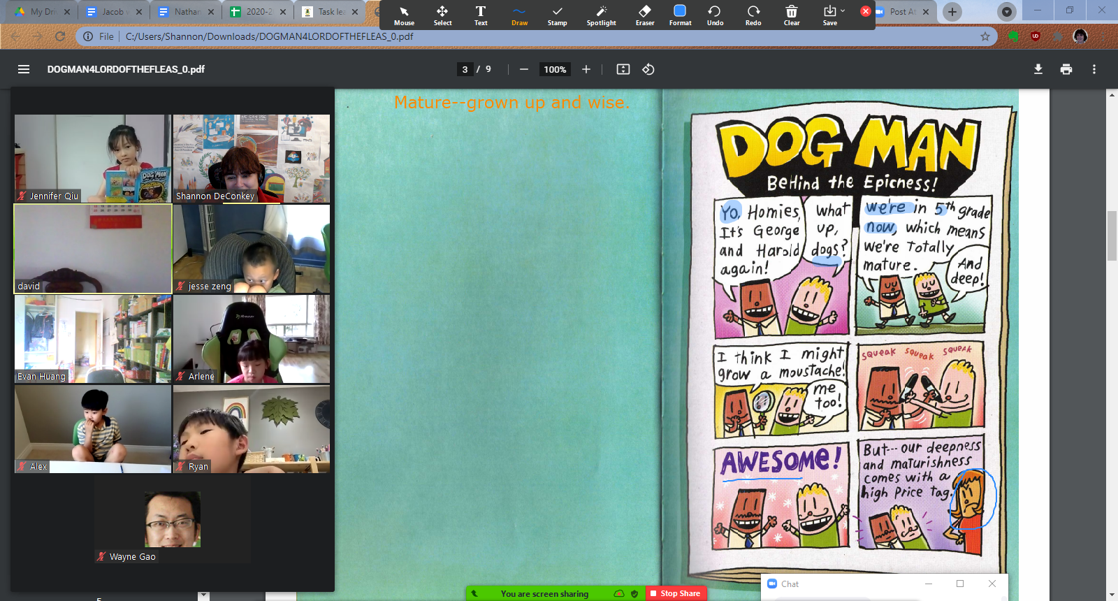Click the green extension icon
Screen dimensions: 1118x601
point(1013,36)
